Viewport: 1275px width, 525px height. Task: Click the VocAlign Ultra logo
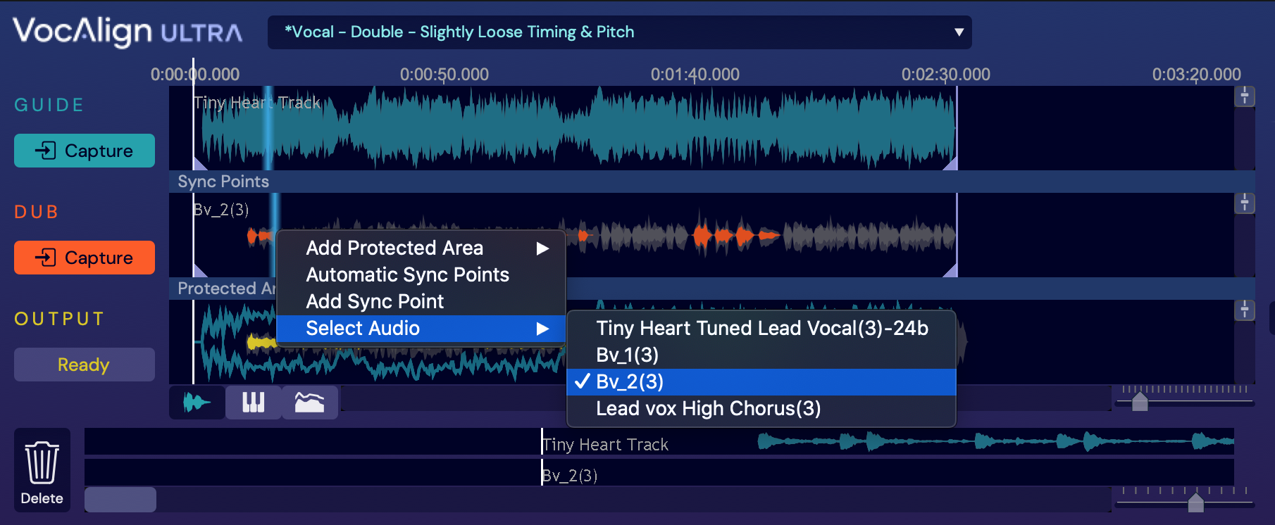pos(127,32)
